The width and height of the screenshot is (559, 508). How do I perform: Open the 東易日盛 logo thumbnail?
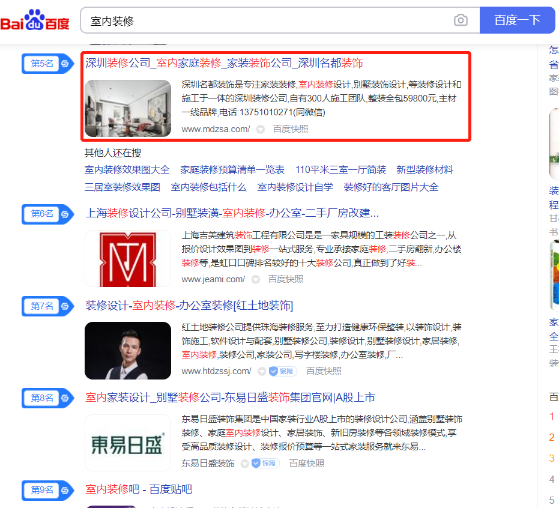128,443
